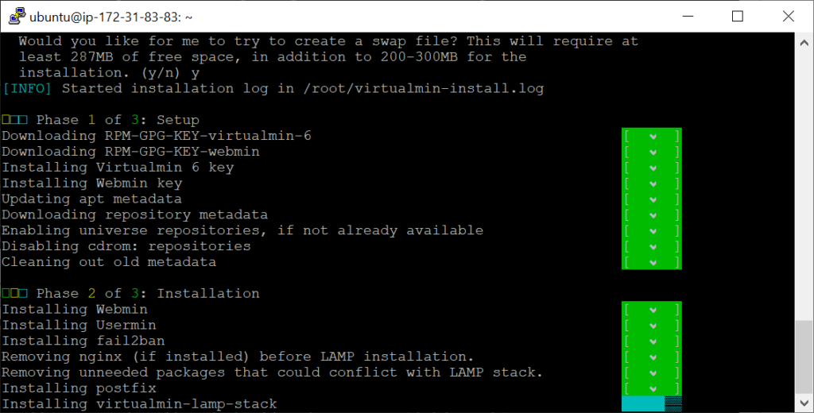Click the checkmark beside Installing fail2ban
Image resolution: width=814 pixels, height=413 pixels.
click(652, 342)
